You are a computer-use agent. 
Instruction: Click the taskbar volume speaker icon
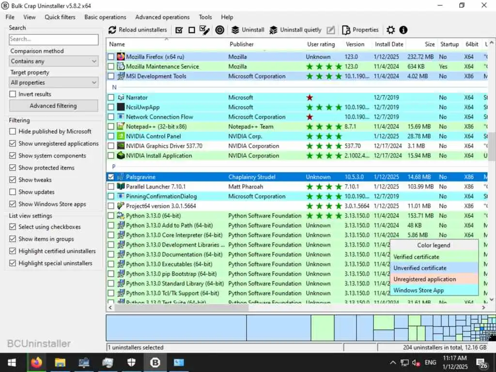tap(416, 363)
